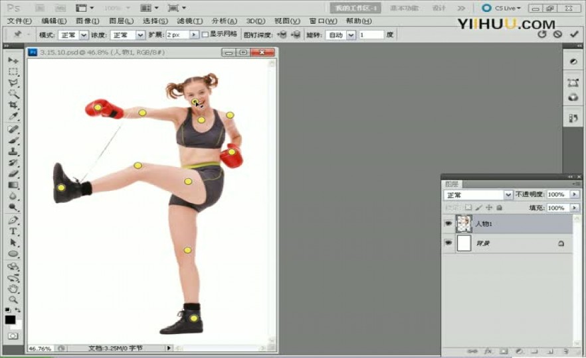Select the Hand tool
This screenshot has height=358, width=586.
pyautogui.click(x=13, y=288)
